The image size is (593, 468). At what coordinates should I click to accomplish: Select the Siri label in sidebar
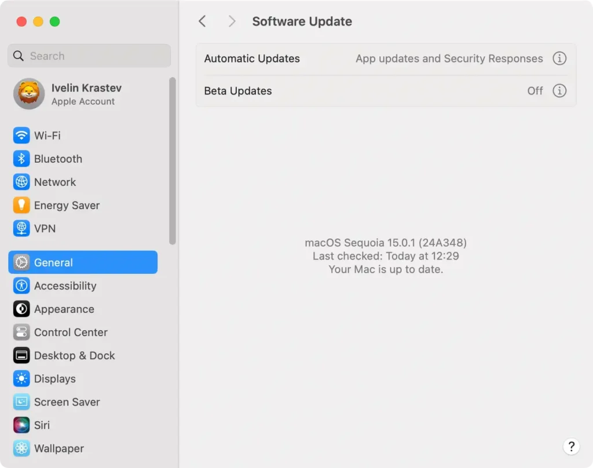(42, 425)
